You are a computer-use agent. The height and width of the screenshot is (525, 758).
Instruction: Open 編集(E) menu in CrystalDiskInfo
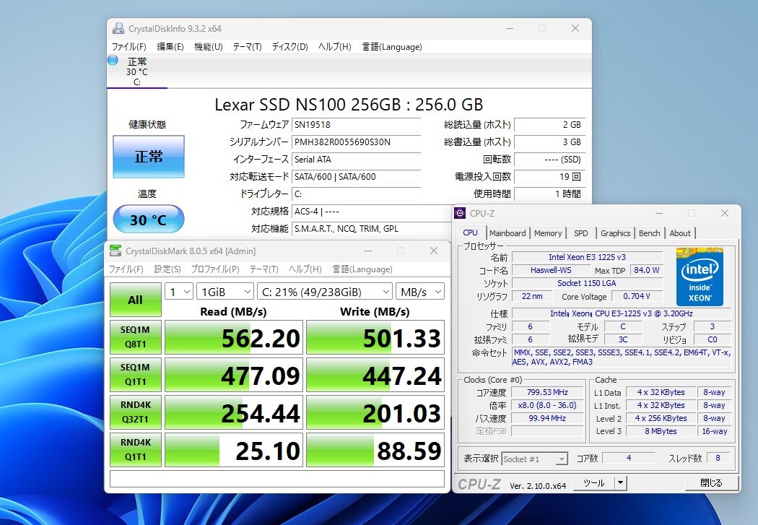pyautogui.click(x=170, y=47)
